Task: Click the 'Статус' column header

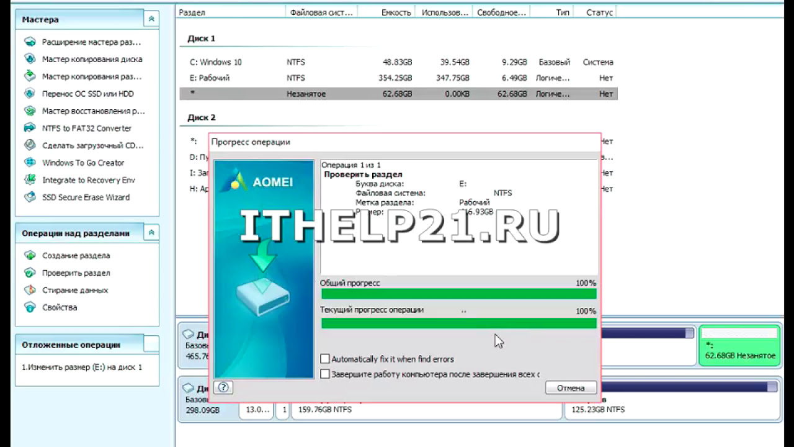Action: click(x=595, y=12)
